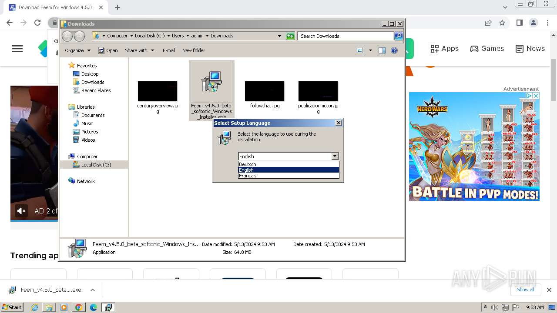557x313 pixels.
Task: Reload the page in Chrome
Action: coord(37,23)
